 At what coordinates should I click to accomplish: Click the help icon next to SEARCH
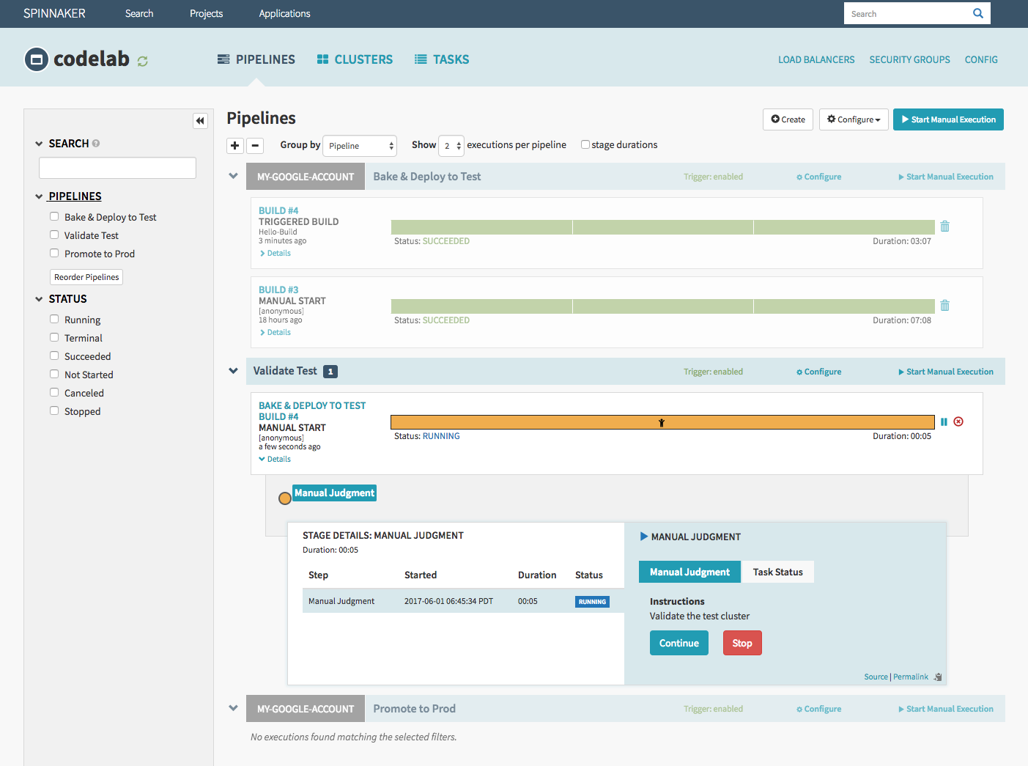coord(96,144)
